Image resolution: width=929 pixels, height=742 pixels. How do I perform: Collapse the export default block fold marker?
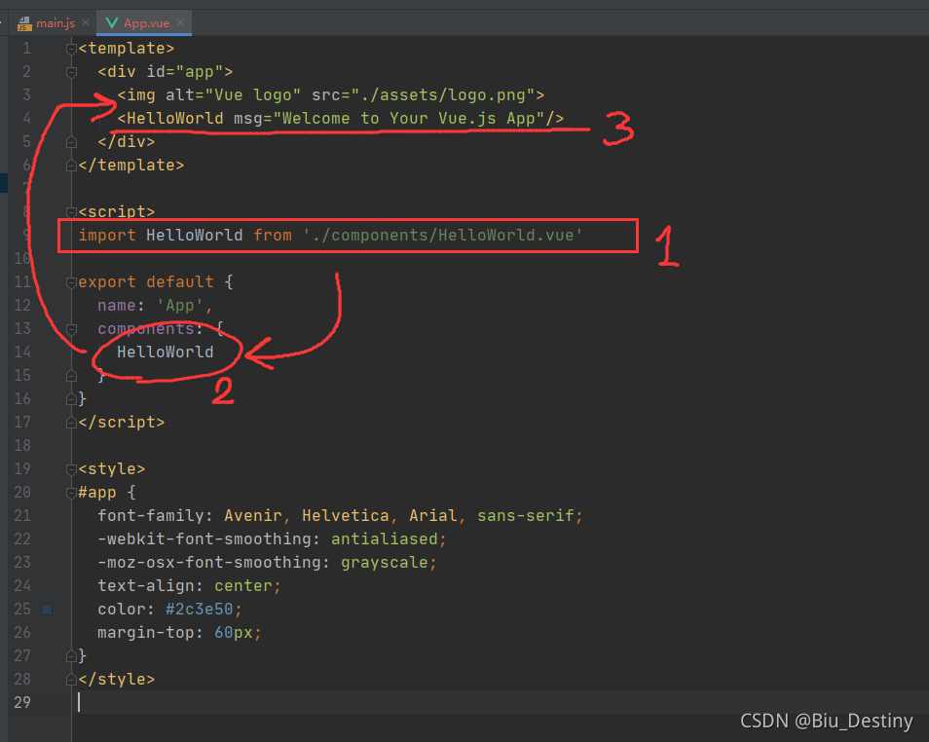(x=72, y=282)
